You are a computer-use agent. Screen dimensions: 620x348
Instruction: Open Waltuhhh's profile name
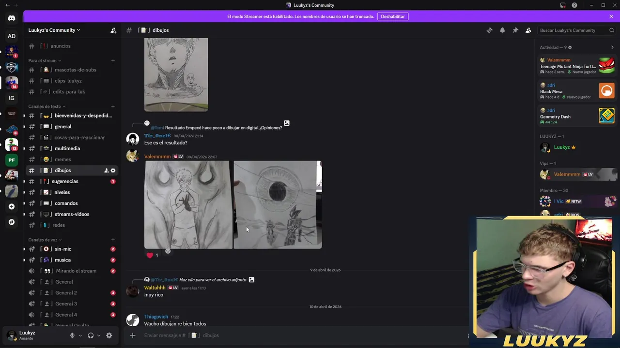tap(155, 288)
